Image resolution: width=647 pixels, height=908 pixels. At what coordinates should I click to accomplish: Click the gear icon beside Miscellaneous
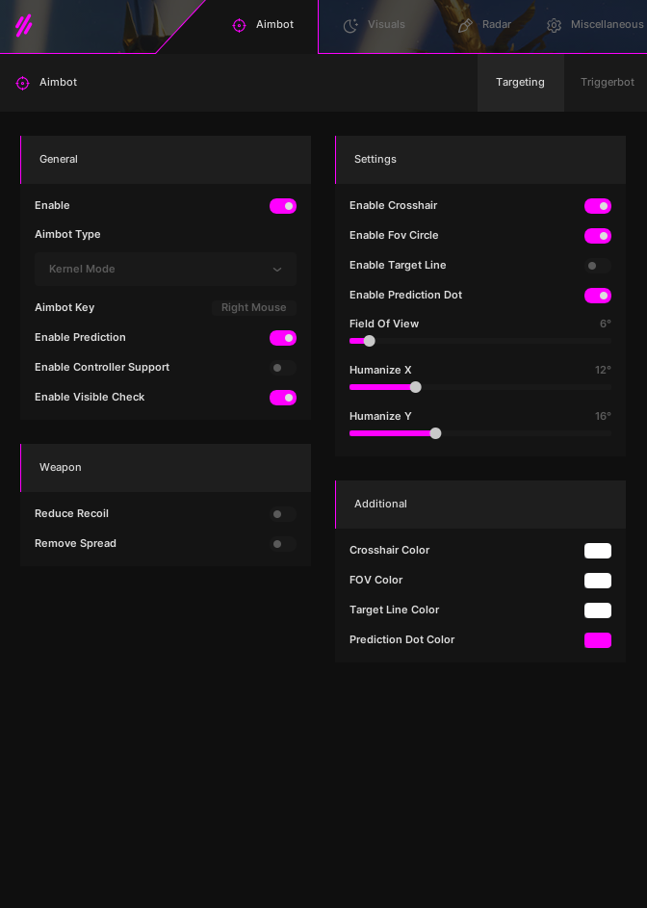coord(554,25)
